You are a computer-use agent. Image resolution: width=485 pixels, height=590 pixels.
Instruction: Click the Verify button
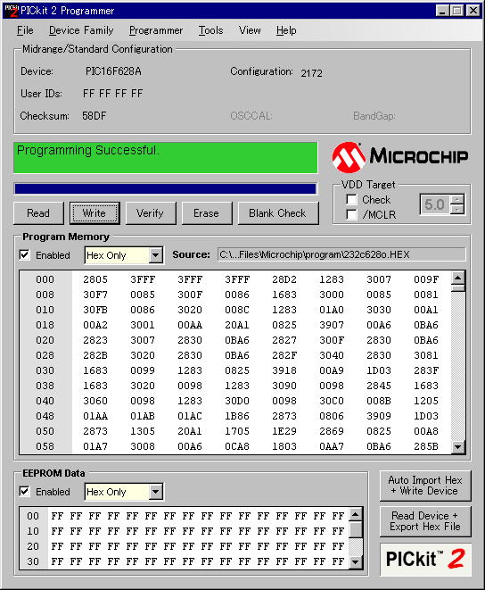(151, 213)
